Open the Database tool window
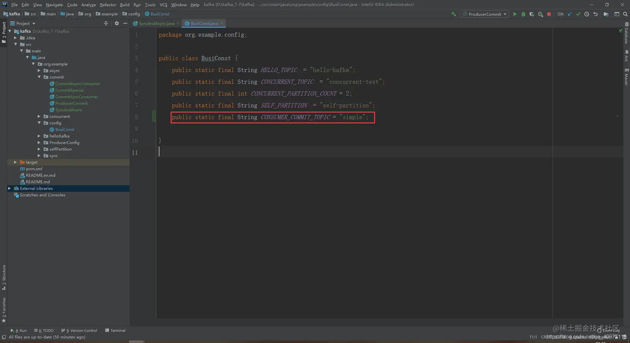 (626, 34)
